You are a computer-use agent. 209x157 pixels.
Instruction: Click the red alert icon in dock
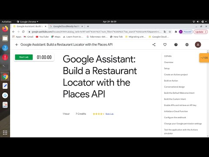5,57
